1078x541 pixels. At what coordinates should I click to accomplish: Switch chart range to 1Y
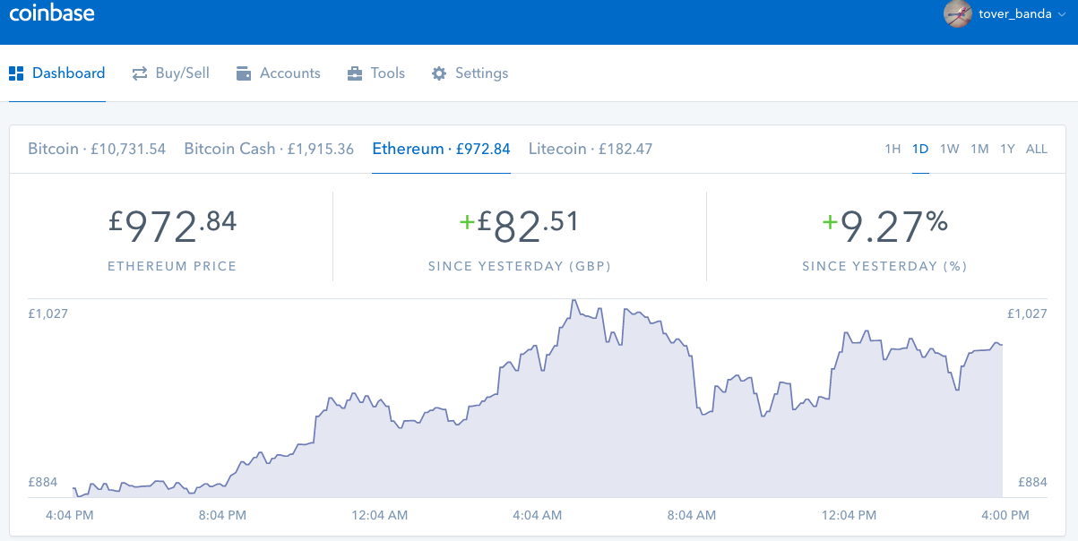pyautogui.click(x=1007, y=149)
